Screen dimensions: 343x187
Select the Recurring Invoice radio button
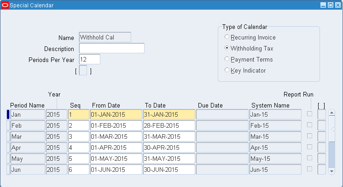click(x=227, y=37)
